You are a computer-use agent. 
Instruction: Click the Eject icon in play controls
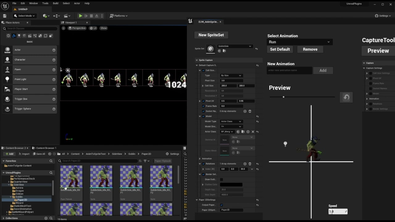click(x=96, y=16)
